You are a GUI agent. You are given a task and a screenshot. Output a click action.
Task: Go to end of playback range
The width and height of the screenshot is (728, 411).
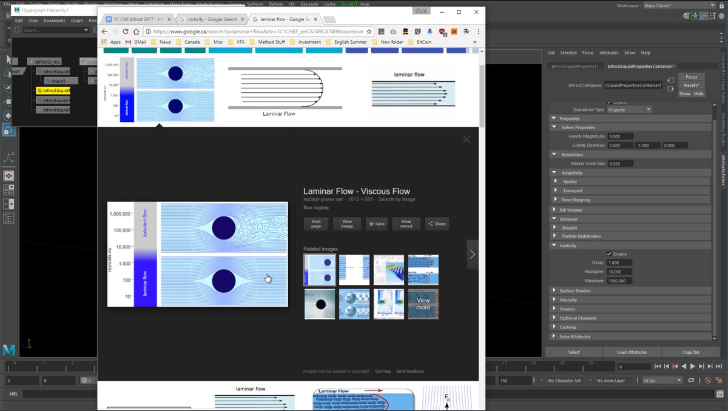[x=719, y=366]
